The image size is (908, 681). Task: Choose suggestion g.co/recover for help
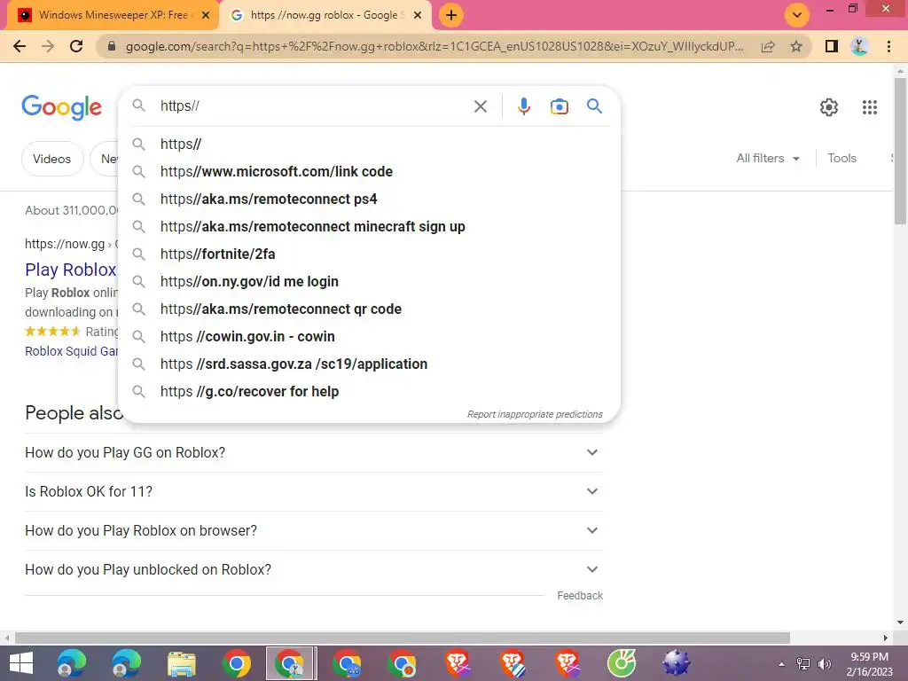coord(369,391)
